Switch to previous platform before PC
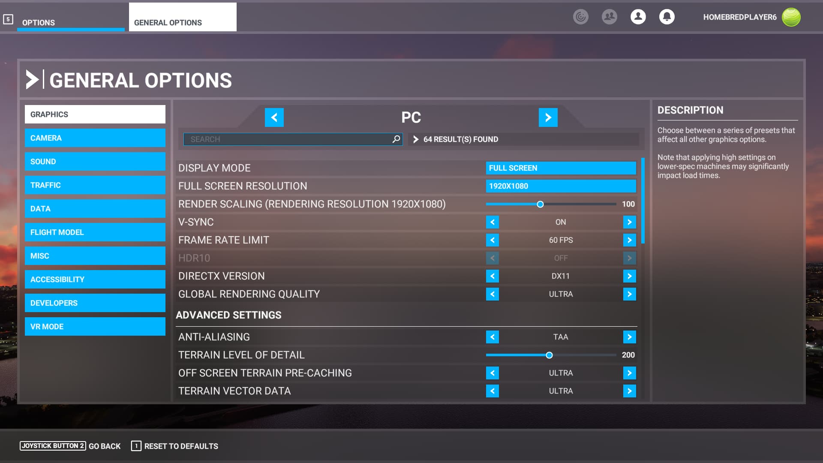Image resolution: width=823 pixels, height=463 pixels. tap(274, 117)
